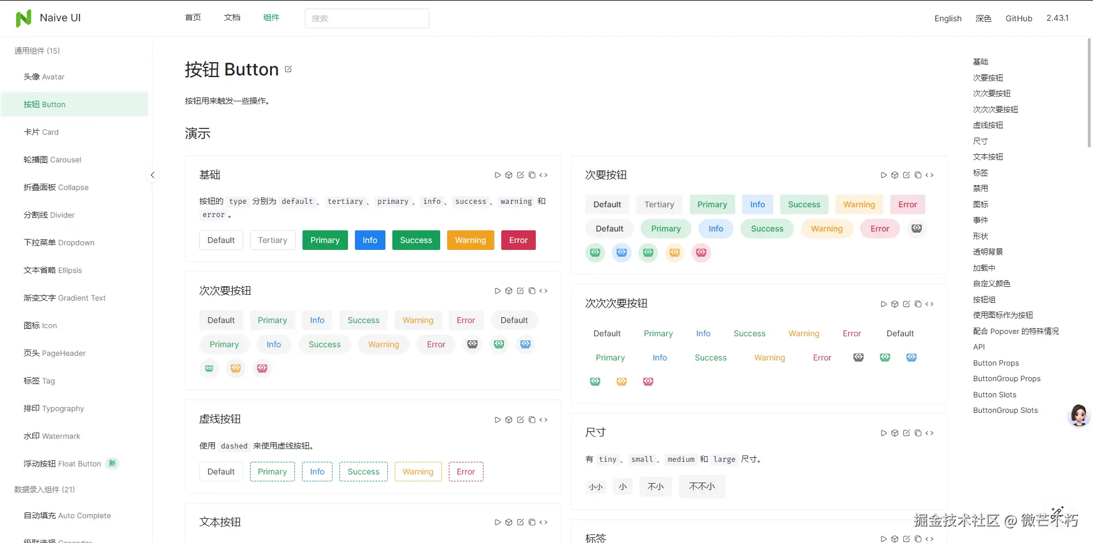Open the 基础 demo in CodeSandbox via cube icon
This screenshot has width=1093, height=543.
pos(509,175)
